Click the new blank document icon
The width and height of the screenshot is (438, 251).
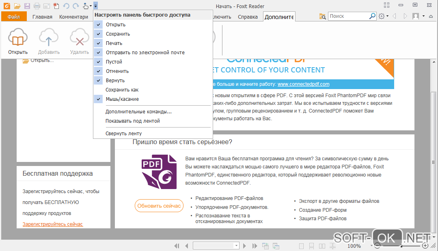tap(56, 6)
